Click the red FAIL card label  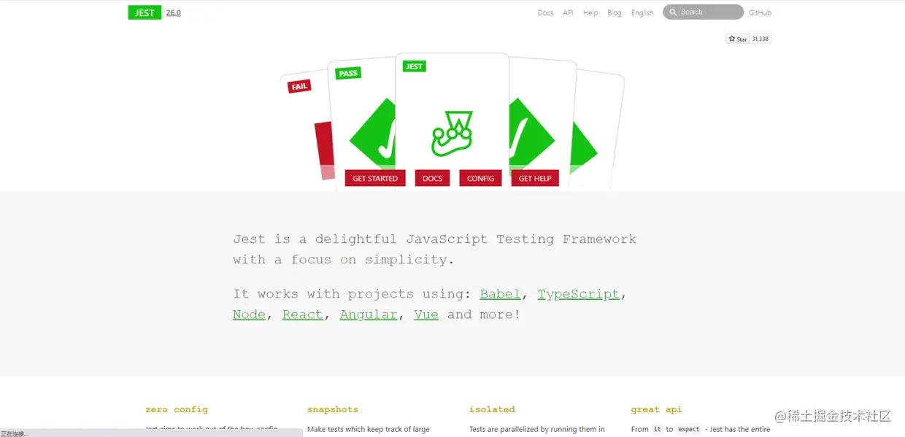(299, 86)
